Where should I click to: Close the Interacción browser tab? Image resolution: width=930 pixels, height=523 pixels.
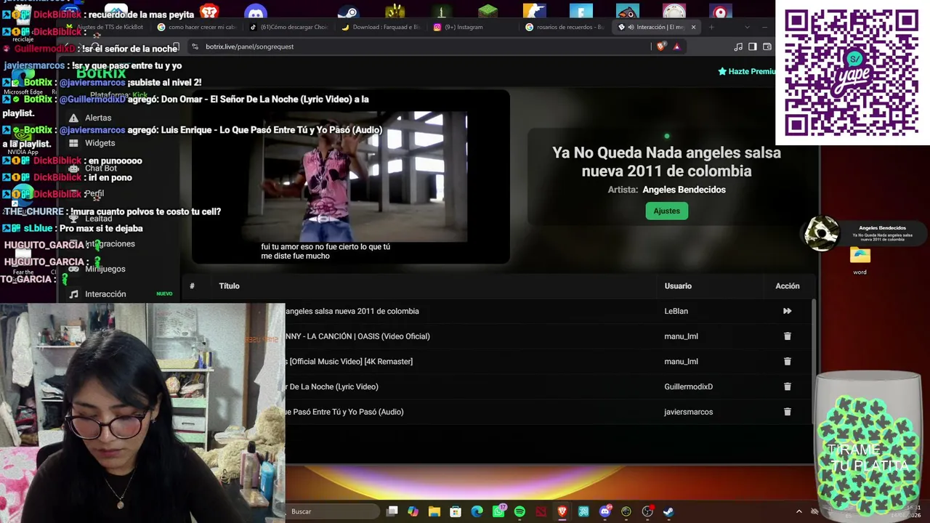click(x=693, y=27)
